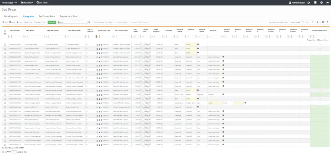Open the database icon in top bar
331x156 pixels.
pyautogui.click(x=315, y=3)
